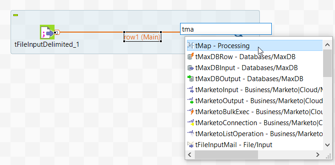Click the horizontal scrollbar thumb of the list

(x=226, y=154)
